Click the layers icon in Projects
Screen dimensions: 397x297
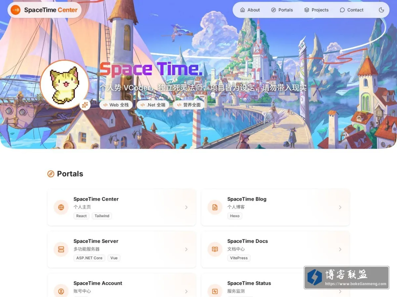click(307, 10)
